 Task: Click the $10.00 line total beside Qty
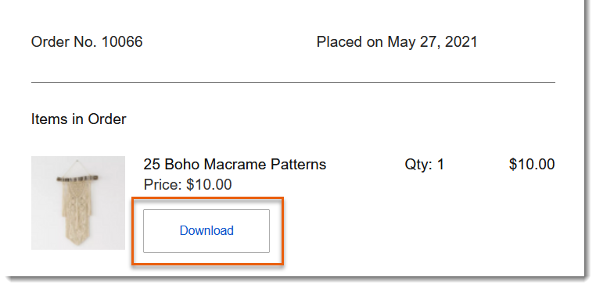click(532, 165)
